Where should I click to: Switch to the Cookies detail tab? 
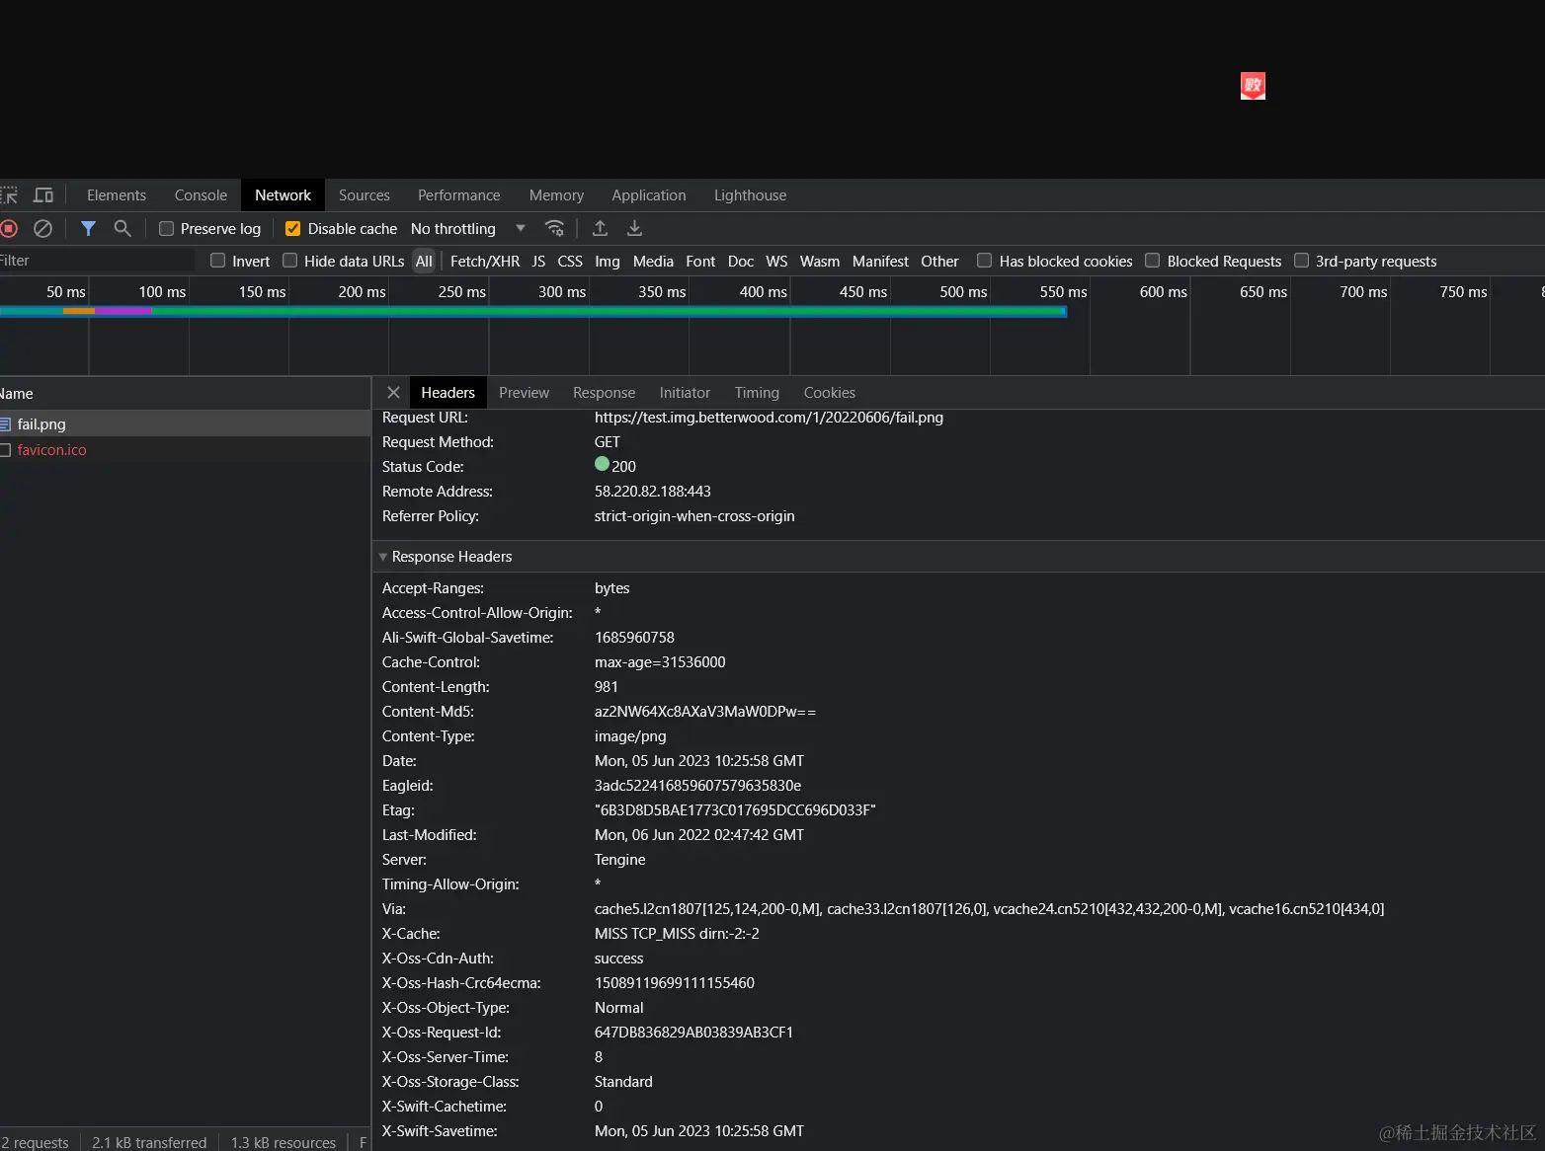[x=830, y=393]
